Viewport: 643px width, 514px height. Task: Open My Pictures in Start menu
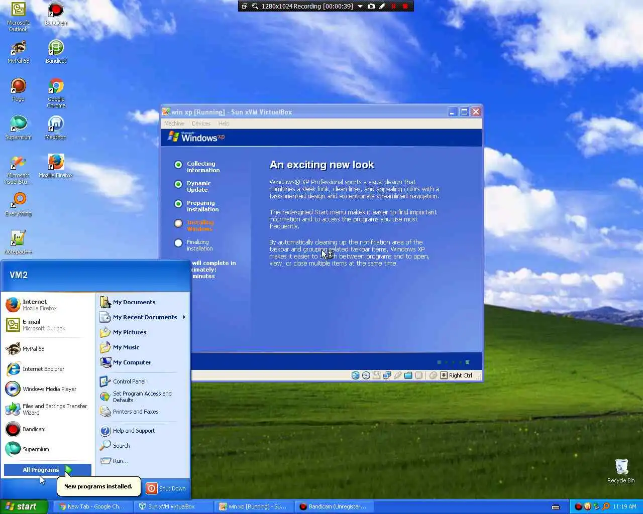[x=143, y=332]
